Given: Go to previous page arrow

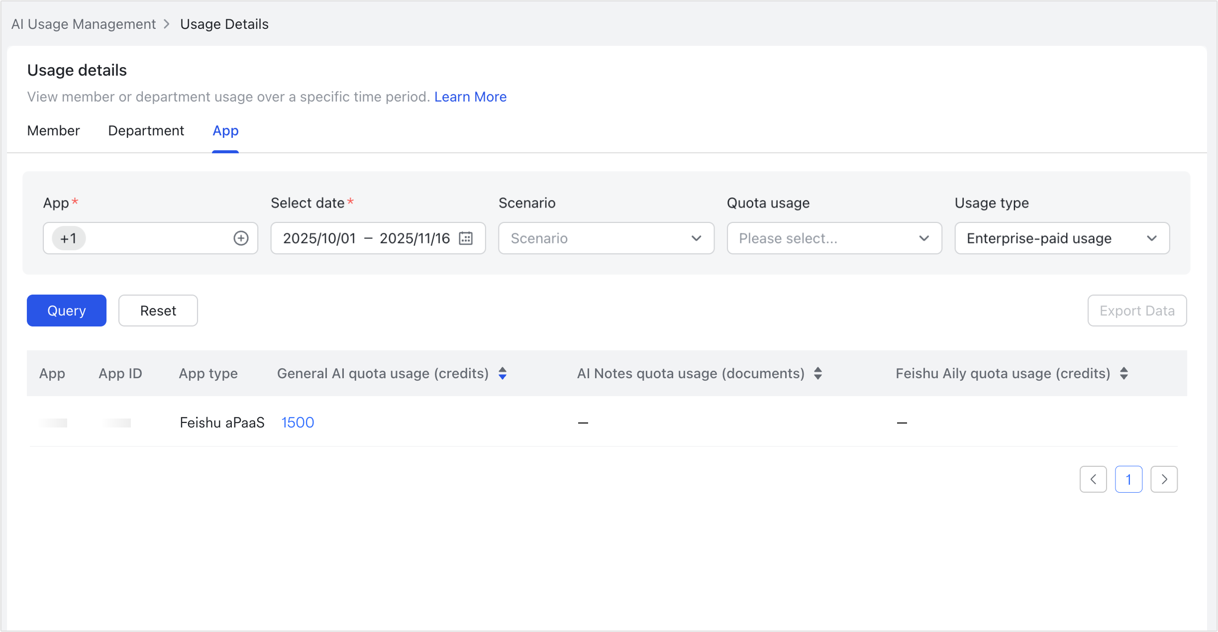Looking at the screenshot, I should pos(1093,479).
